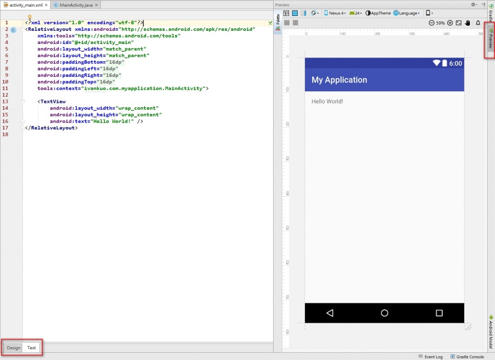Click the paddingTop "16dp" value
Viewport: 495px width, 360px height.
tap(106, 82)
